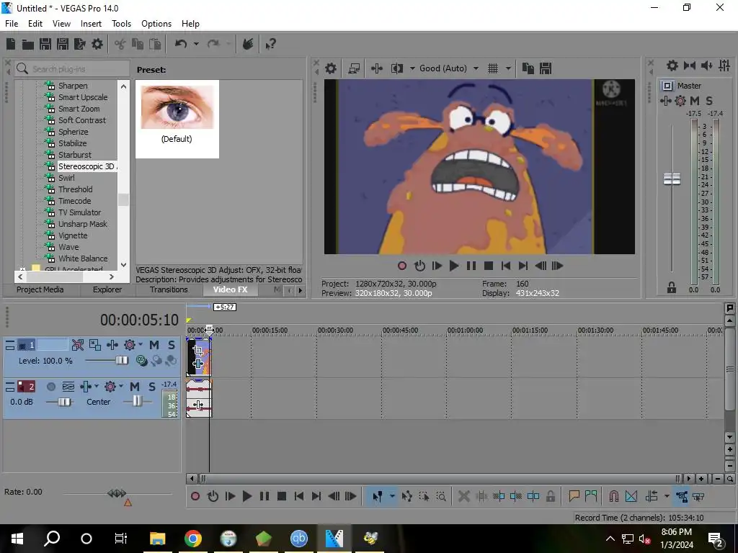Toggle snapping magnet in timeline toolbar

pos(614,496)
